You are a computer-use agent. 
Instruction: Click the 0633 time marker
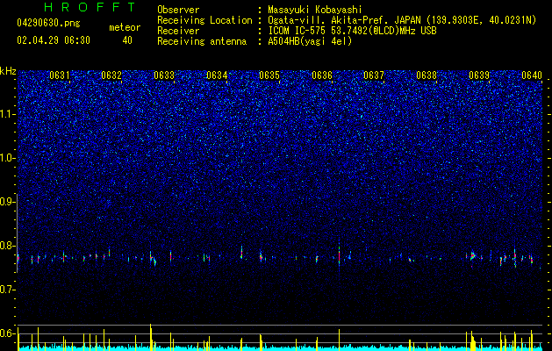(x=164, y=75)
